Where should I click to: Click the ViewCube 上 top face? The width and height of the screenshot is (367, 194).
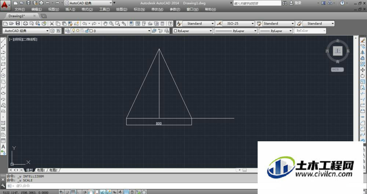click(x=338, y=51)
